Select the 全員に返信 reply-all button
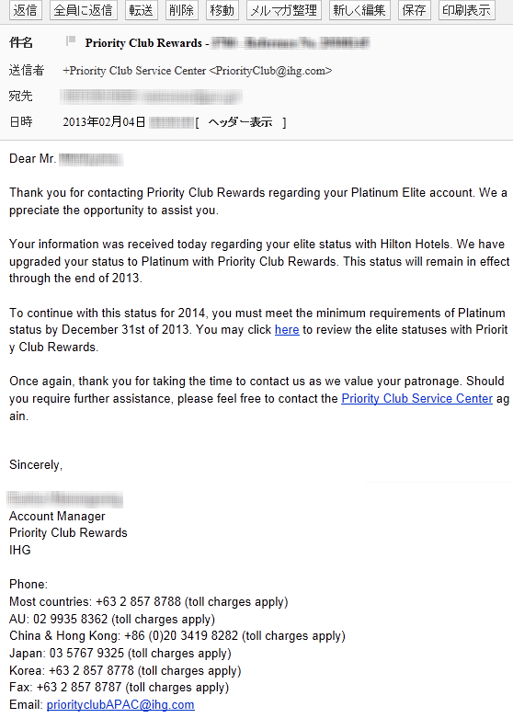This screenshot has height=718, width=513. [x=83, y=10]
